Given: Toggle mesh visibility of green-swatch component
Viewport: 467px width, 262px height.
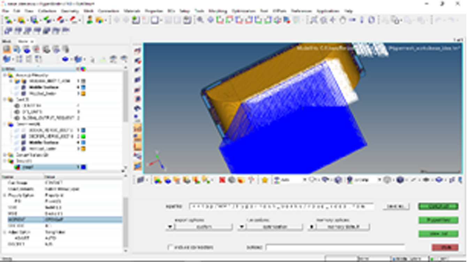Looking at the screenshot, I should click(23, 136).
